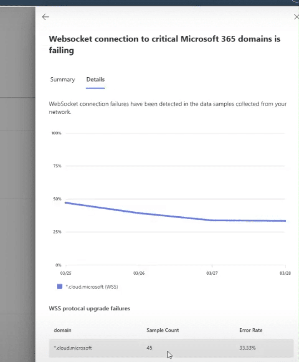Click the 03/26 date on chart axis
Image resolution: width=299 pixels, height=362 pixels.
coord(139,273)
